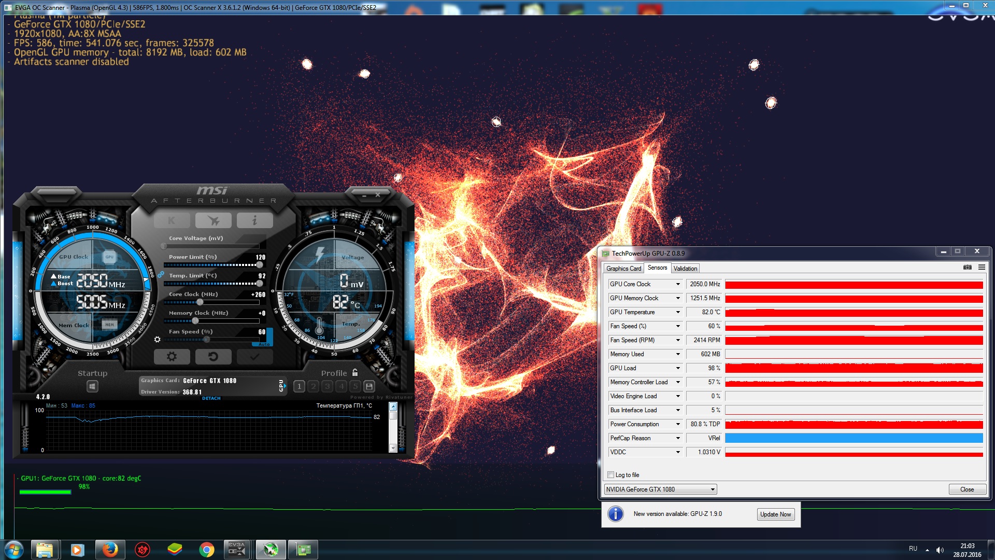Click Update Now button
This screenshot has height=560, width=995.
click(x=775, y=514)
